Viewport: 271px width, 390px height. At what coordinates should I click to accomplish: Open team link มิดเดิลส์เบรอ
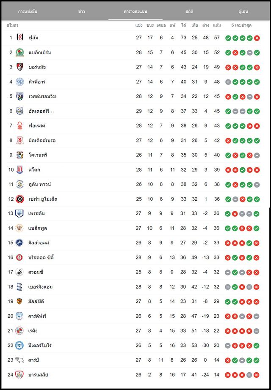click(x=42, y=141)
